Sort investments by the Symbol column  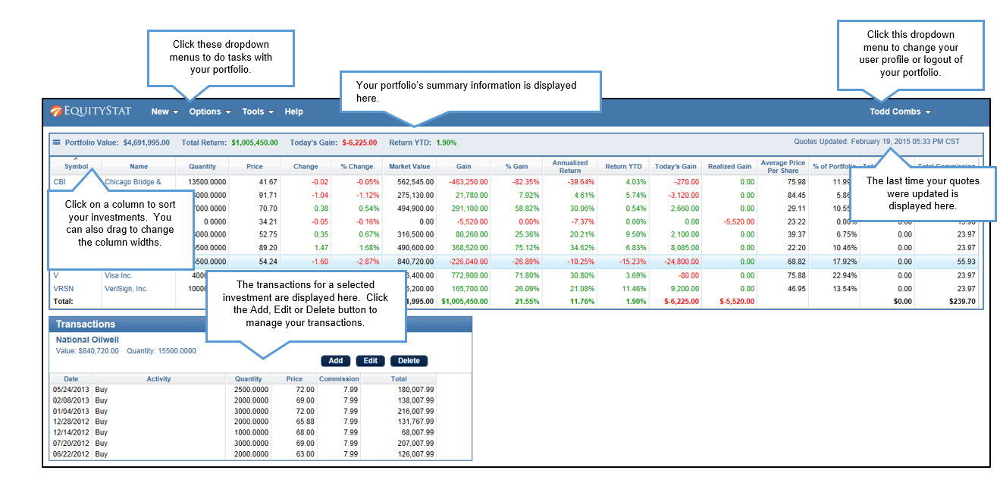tap(76, 166)
